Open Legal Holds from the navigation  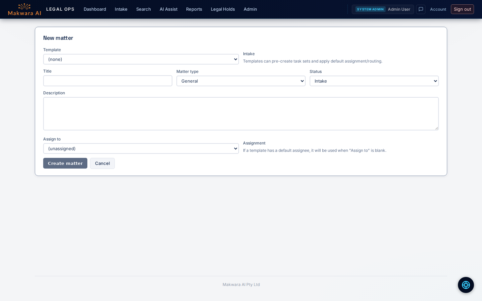(223, 9)
